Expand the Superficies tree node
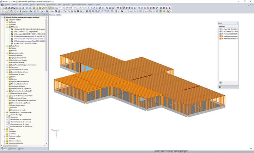The image size is (254, 153). pos(7,46)
